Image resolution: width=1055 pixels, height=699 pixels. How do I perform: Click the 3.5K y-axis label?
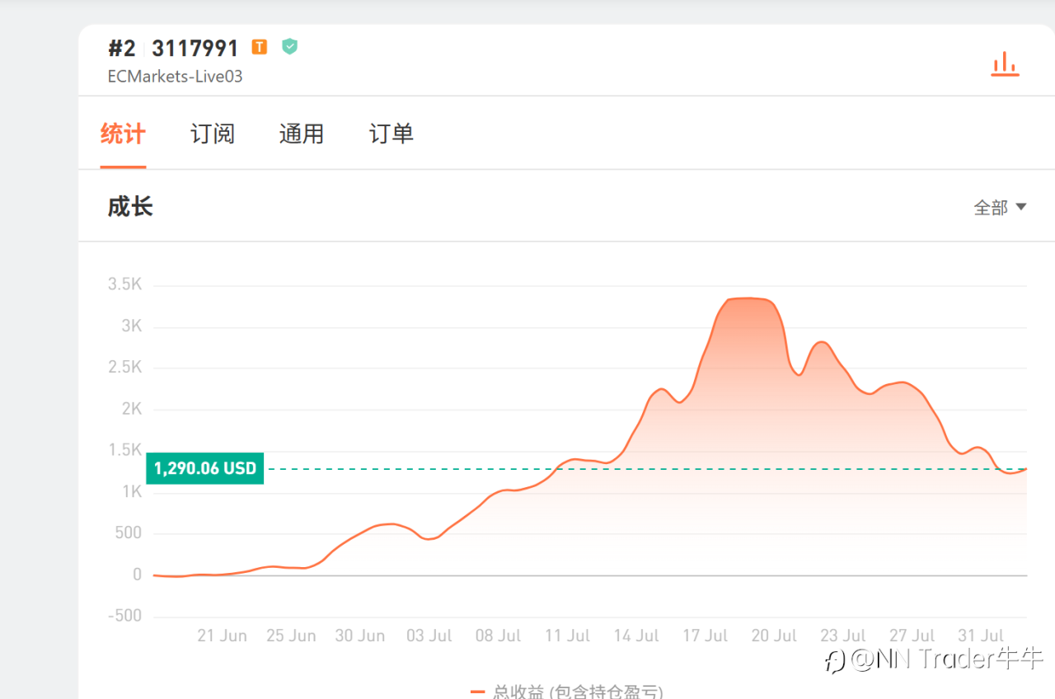click(x=124, y=284)
